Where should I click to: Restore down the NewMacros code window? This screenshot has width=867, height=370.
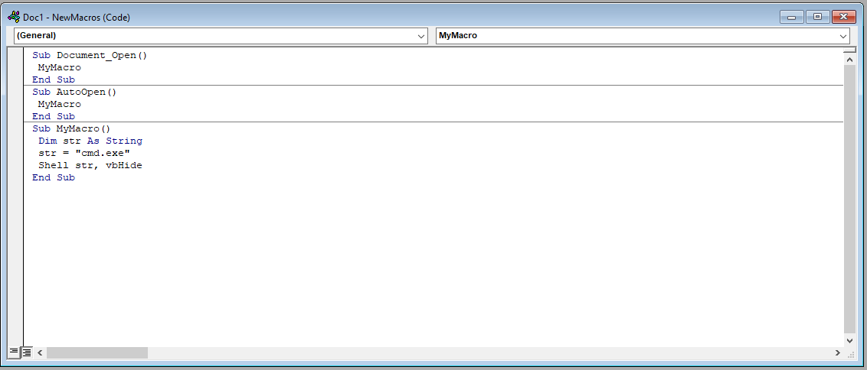[x=817, y=16]
